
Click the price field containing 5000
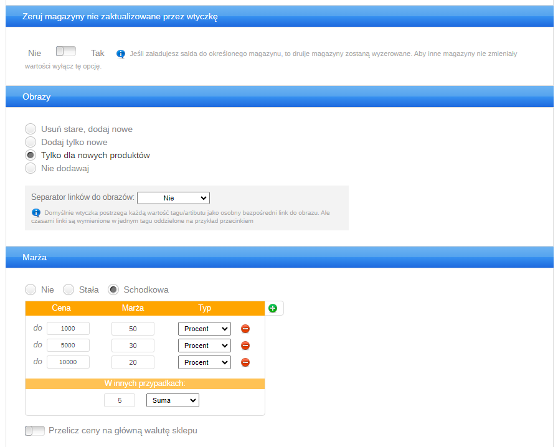point(68,346)
